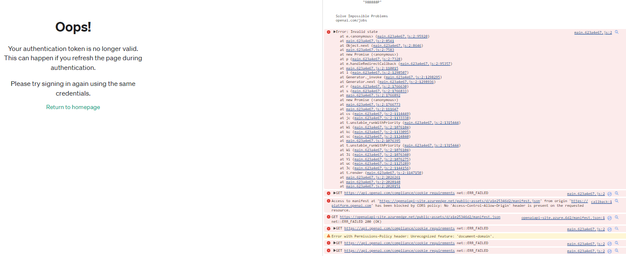This screenshot has height=256, width=626.
Task: Click the Return to homepage link
Action: coord(73,107)
